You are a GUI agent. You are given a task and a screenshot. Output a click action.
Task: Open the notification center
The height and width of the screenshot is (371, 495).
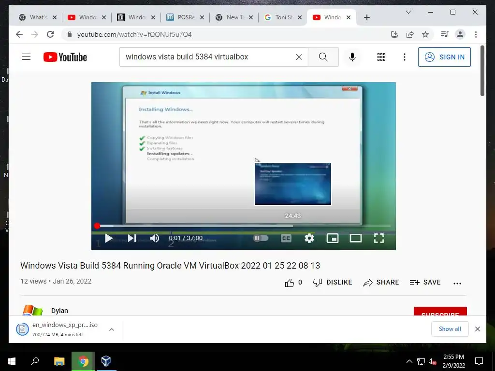(479, 361)
